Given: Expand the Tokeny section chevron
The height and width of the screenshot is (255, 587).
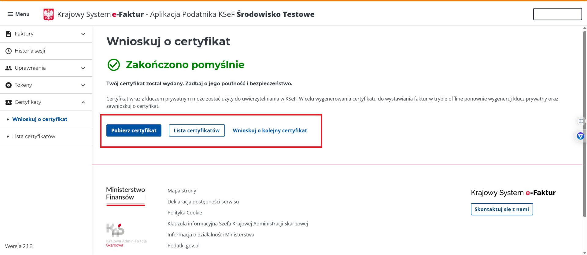Looking at the screenshot, I should click(83, 85).
